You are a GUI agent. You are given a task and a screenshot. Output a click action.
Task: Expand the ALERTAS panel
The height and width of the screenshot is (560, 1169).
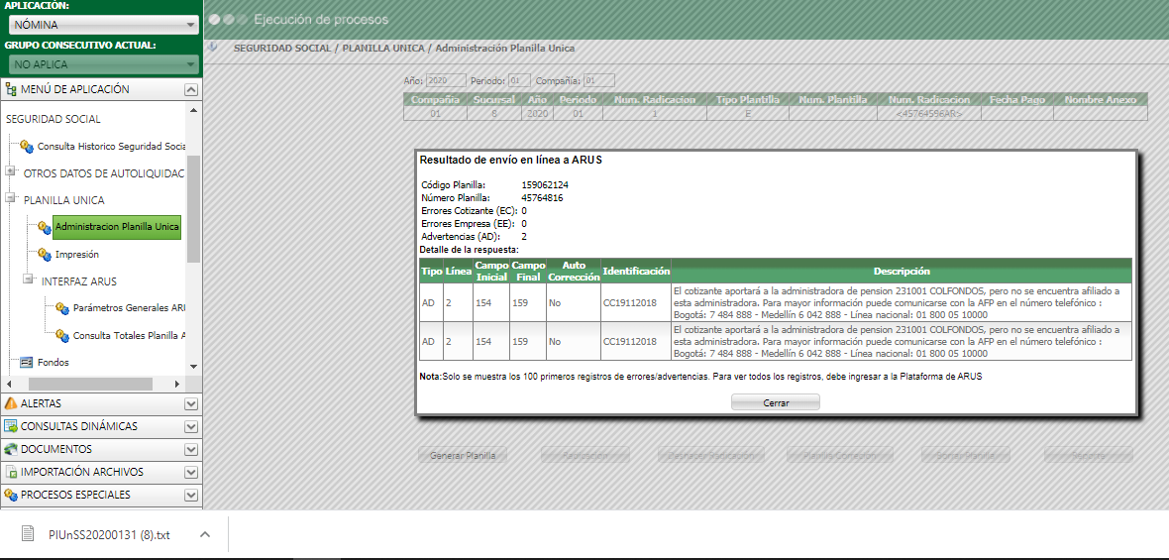click(101, 403)
